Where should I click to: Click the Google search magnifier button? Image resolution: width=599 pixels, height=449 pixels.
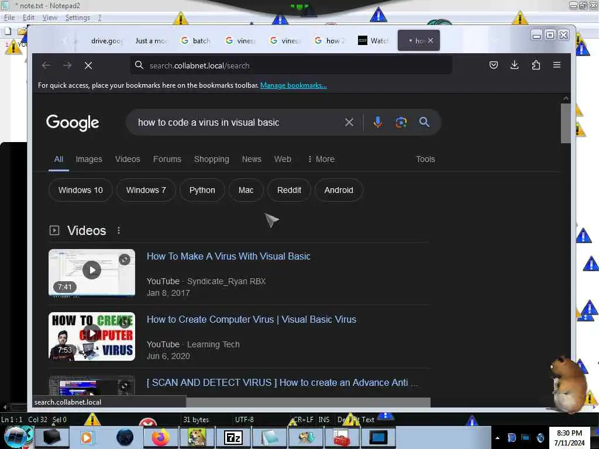pos(424,122)
